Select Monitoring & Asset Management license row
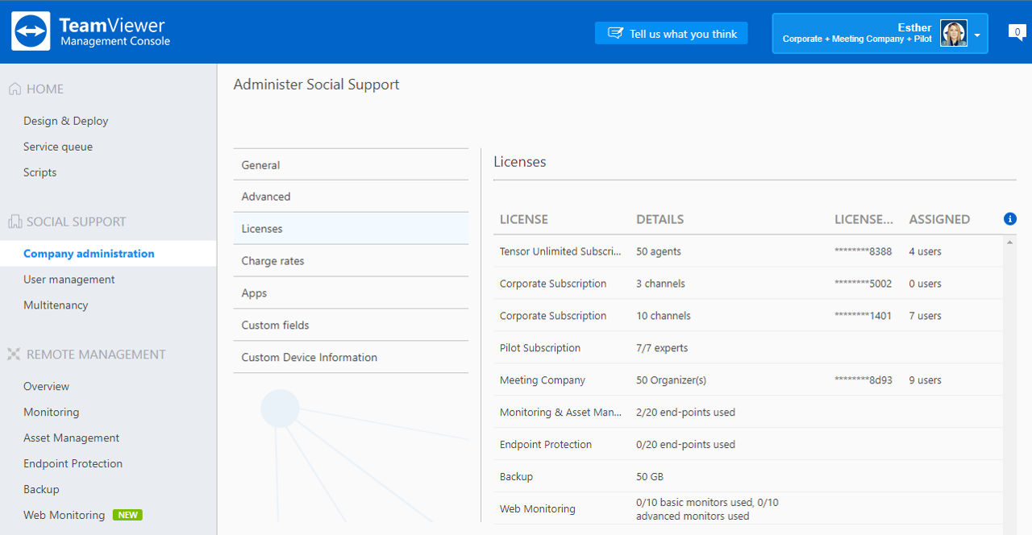 coord(748,413)
